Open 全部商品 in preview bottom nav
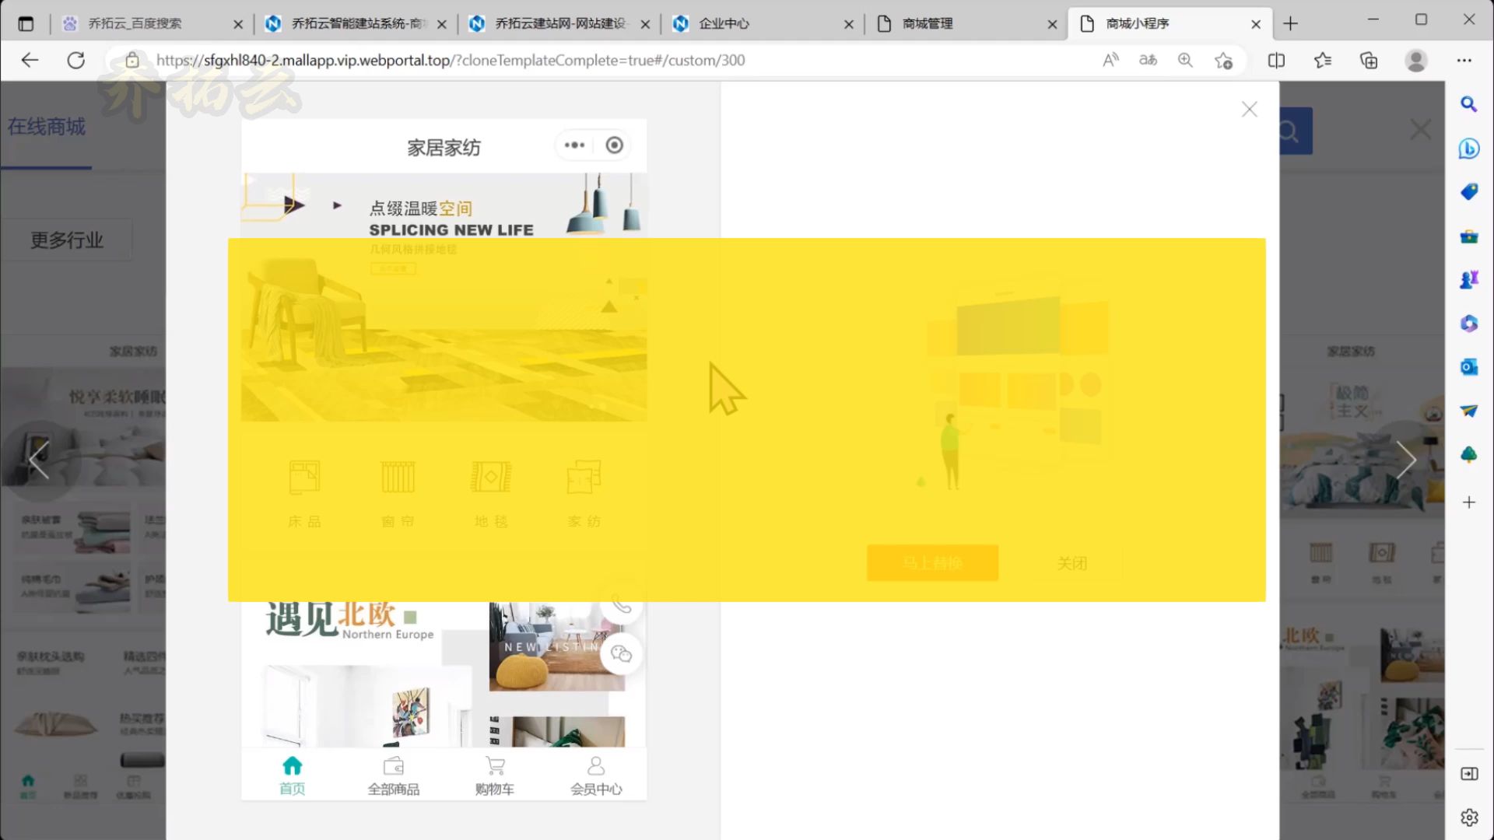 (394, 776)
